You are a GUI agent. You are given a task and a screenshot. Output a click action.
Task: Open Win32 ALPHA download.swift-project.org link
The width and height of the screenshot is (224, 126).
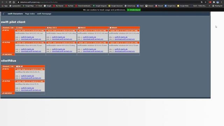pos(93,51)
